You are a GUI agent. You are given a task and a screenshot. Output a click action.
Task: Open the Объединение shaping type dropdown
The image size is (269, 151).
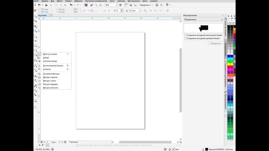pyautogui.click(x=203, y=20)
